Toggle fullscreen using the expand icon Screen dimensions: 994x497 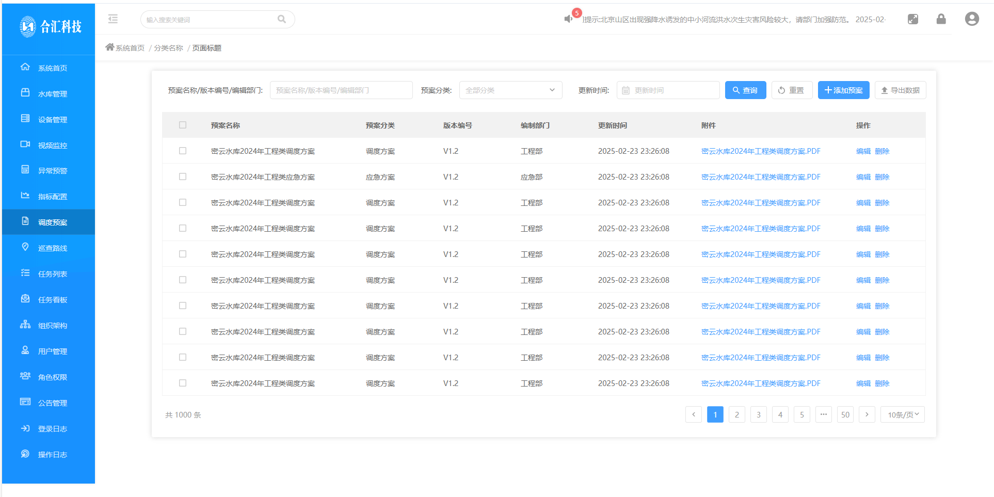(x=913, y=19)
